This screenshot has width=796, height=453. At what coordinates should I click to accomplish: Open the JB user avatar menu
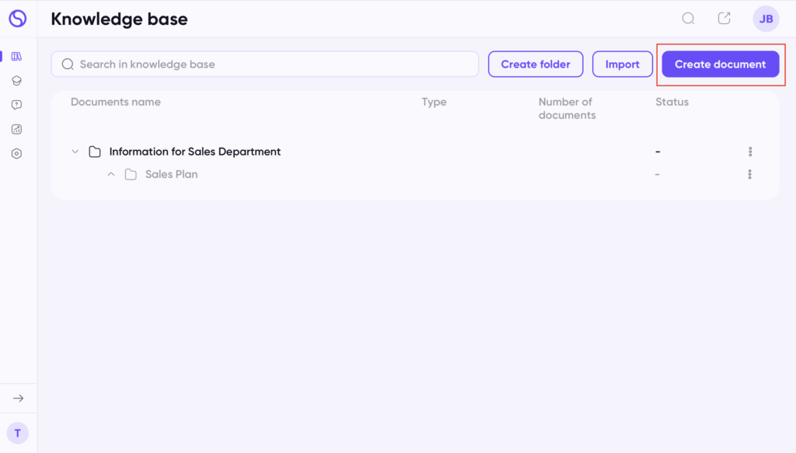point(766,19)
